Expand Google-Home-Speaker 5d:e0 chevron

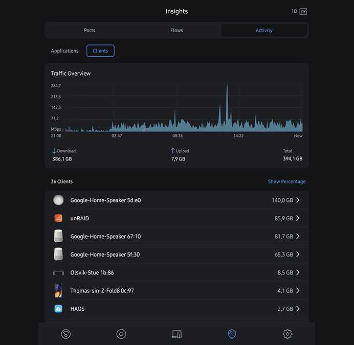click(298, 200)
